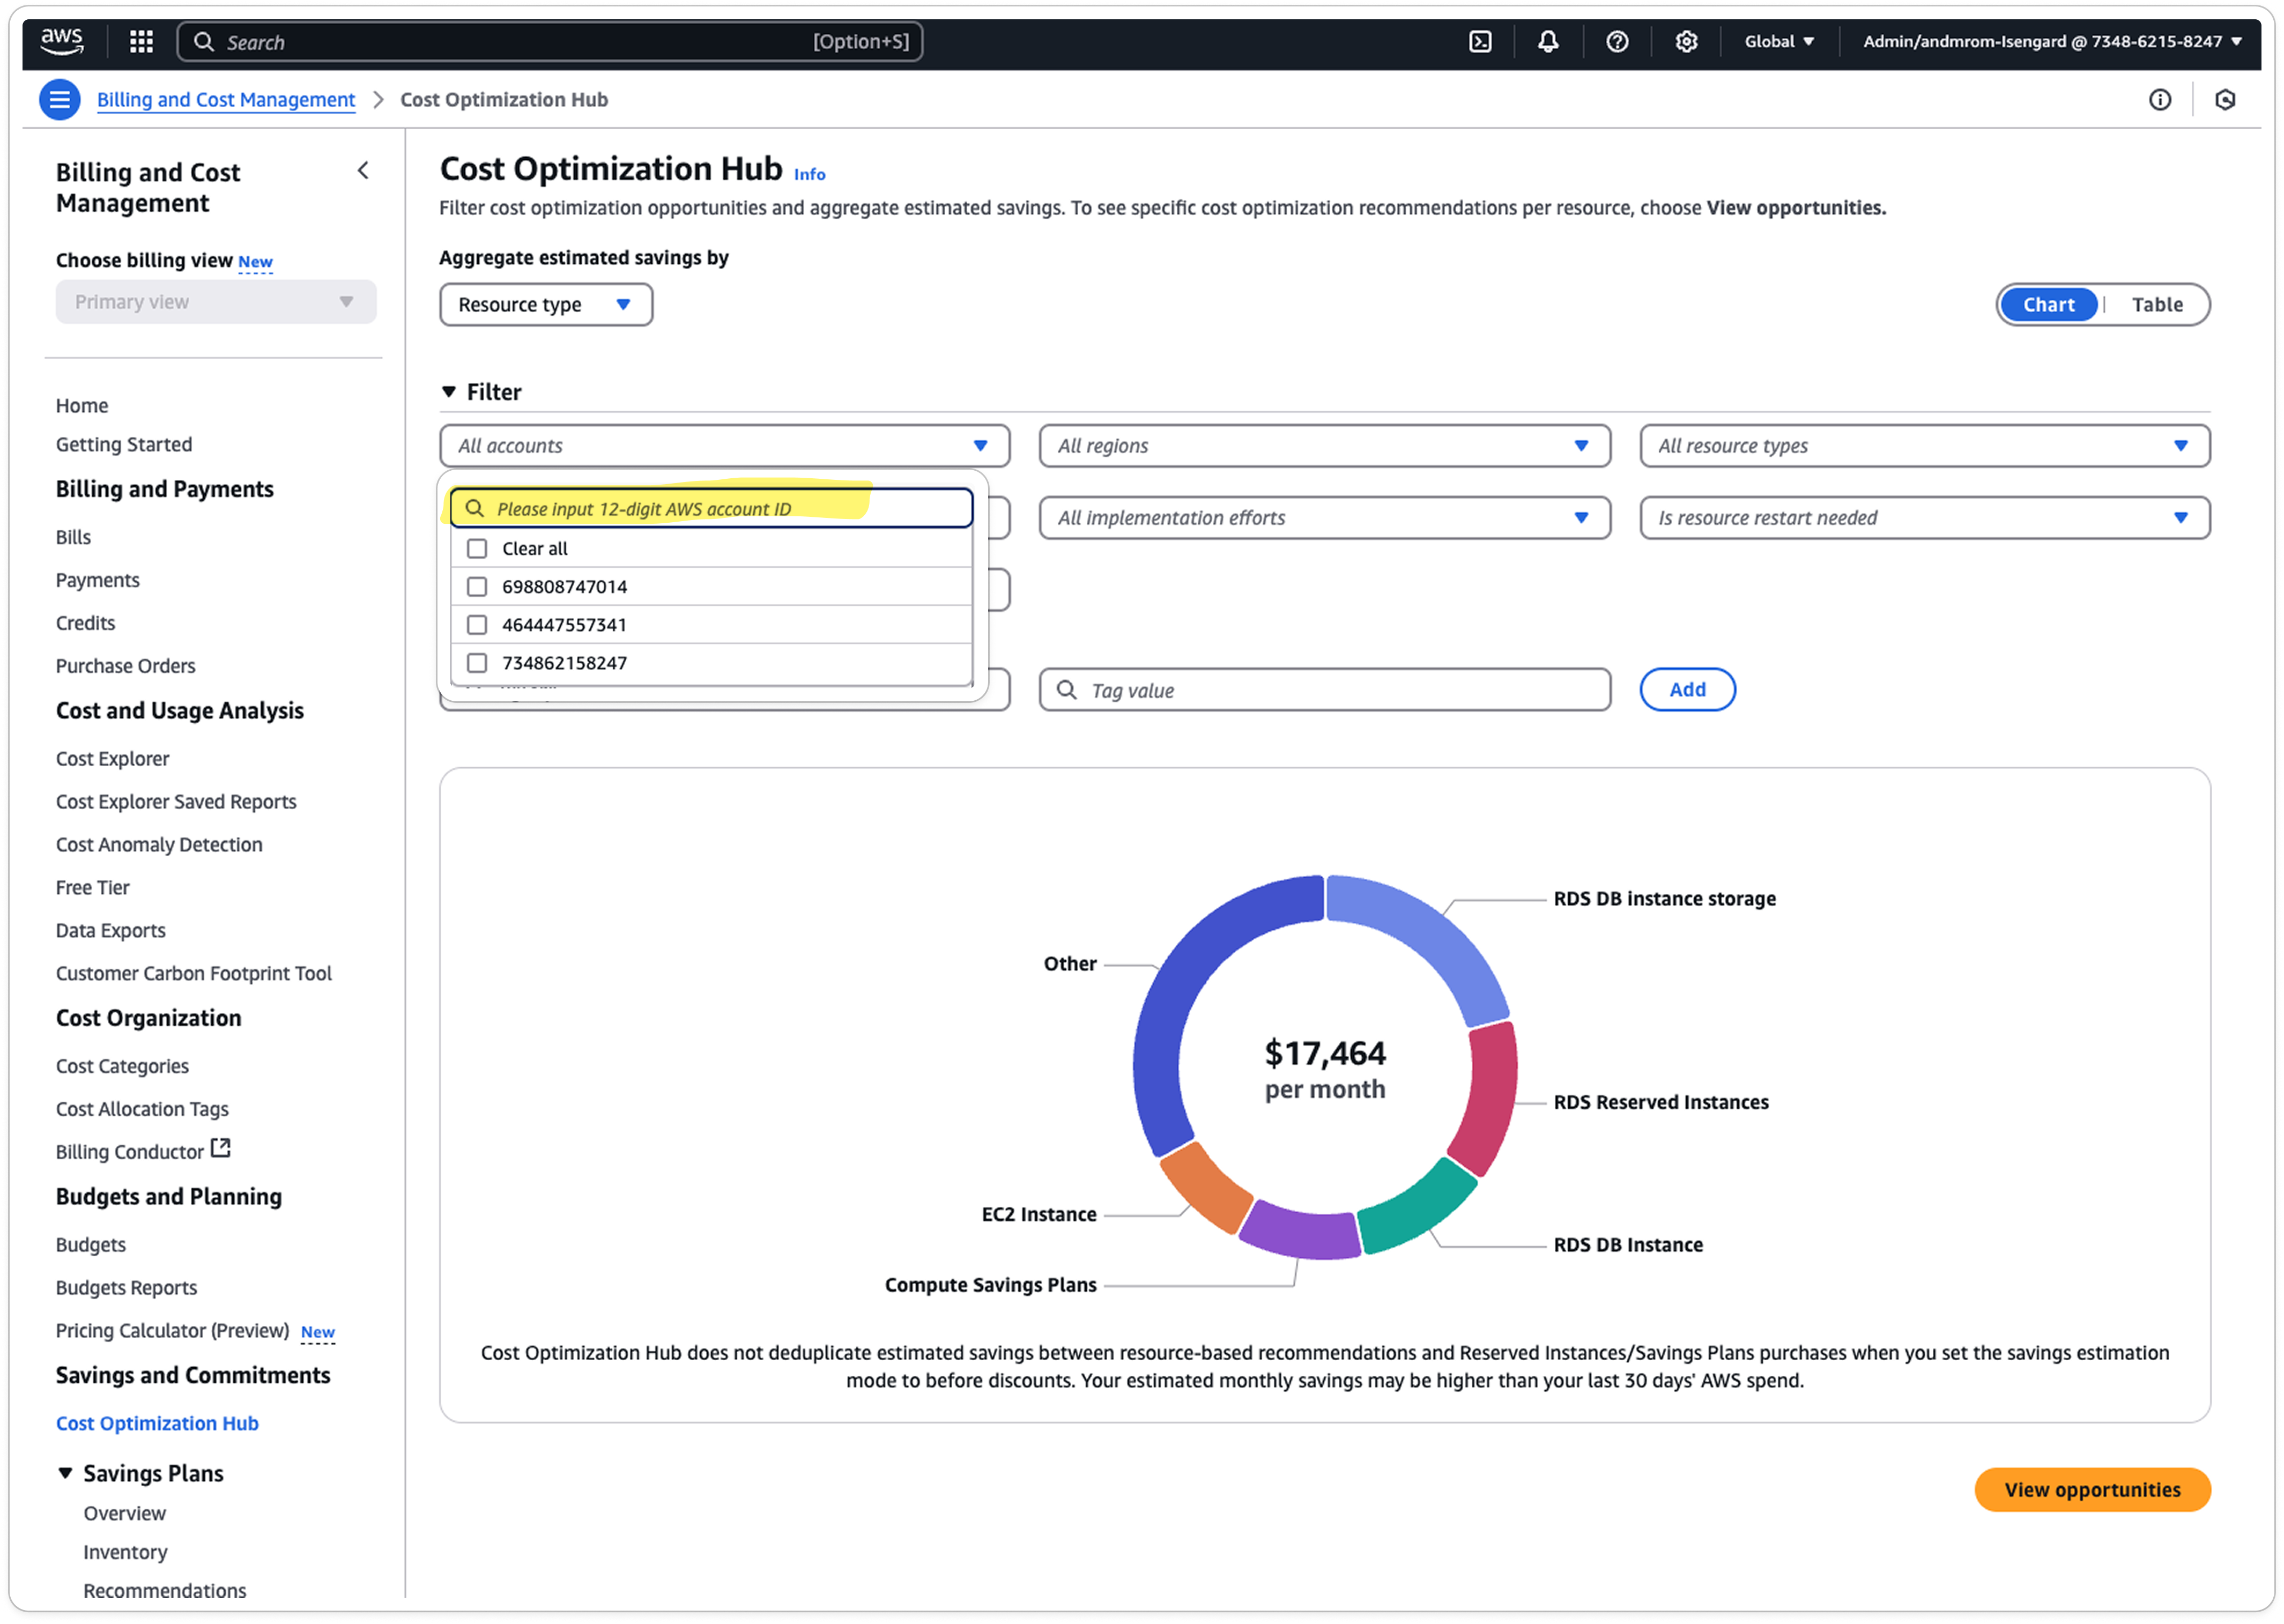Image resolution: width=2284 pixels, height=1624 pixels.
Task: Click the Tag value search field
Action: tap(1324, 690)
